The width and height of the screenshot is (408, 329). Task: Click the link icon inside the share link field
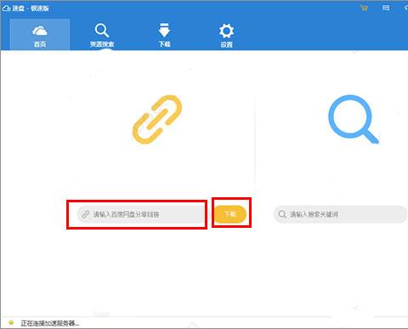86,214
